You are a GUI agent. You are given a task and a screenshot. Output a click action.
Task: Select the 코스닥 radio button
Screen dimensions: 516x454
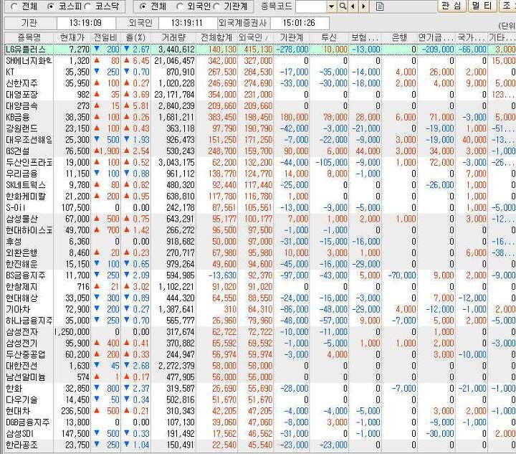click(x=87, y=6)
